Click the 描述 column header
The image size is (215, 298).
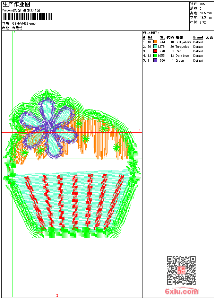[x=179, y=37]
